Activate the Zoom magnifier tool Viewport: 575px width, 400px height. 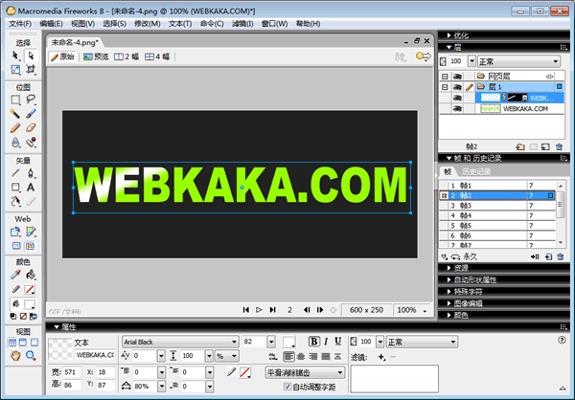(31, 356)
